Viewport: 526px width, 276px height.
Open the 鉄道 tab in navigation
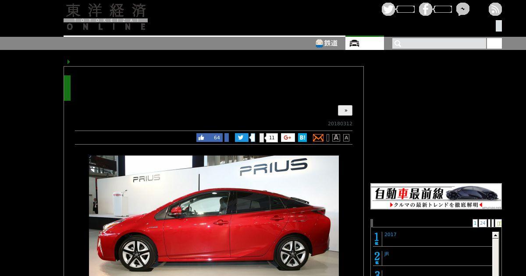(327, 43)
